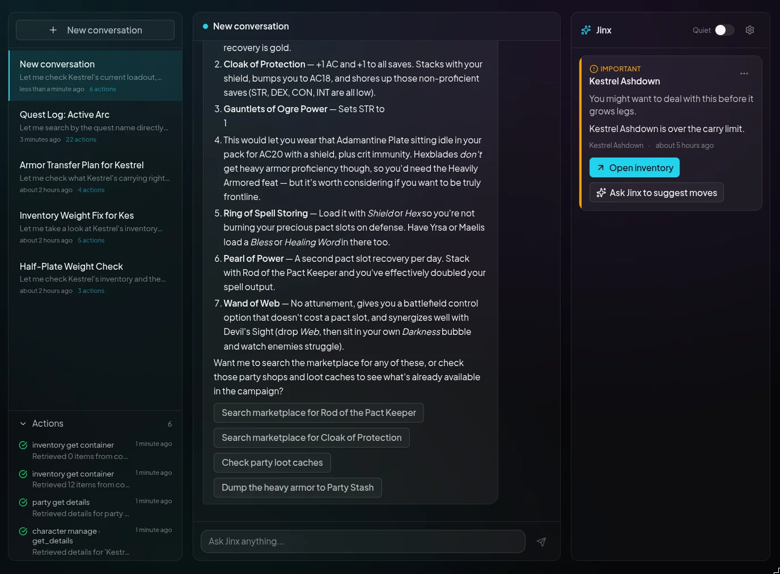Click the 22 actions link
The height and width of the screenshot is (574, 780).
coord(81,139)
